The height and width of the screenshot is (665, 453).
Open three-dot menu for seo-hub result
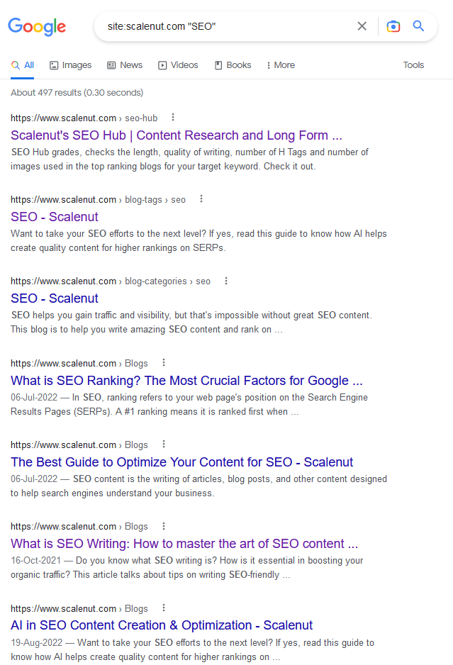[x=172, y=118]
